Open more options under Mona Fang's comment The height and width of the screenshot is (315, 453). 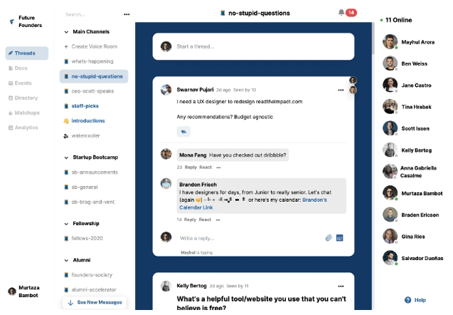[218, 167]
